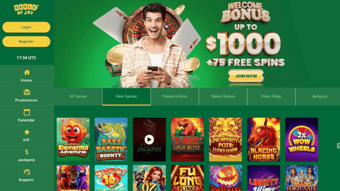Click the yellow Login button
This screenshot has height=191, width=340.
tap(26, 27)
